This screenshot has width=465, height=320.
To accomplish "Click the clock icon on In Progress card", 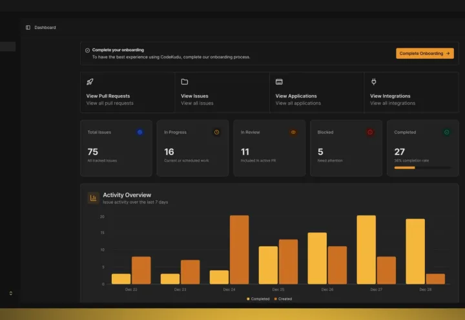I will (x=217, y=133).
